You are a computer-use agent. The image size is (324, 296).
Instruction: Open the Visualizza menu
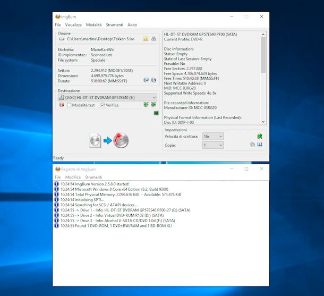point(73,25)
